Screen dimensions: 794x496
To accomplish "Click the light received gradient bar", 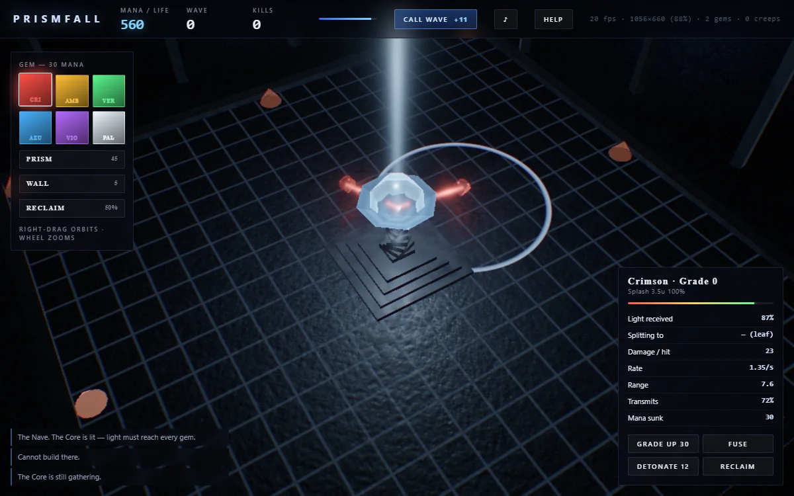I will coord(701,303).
